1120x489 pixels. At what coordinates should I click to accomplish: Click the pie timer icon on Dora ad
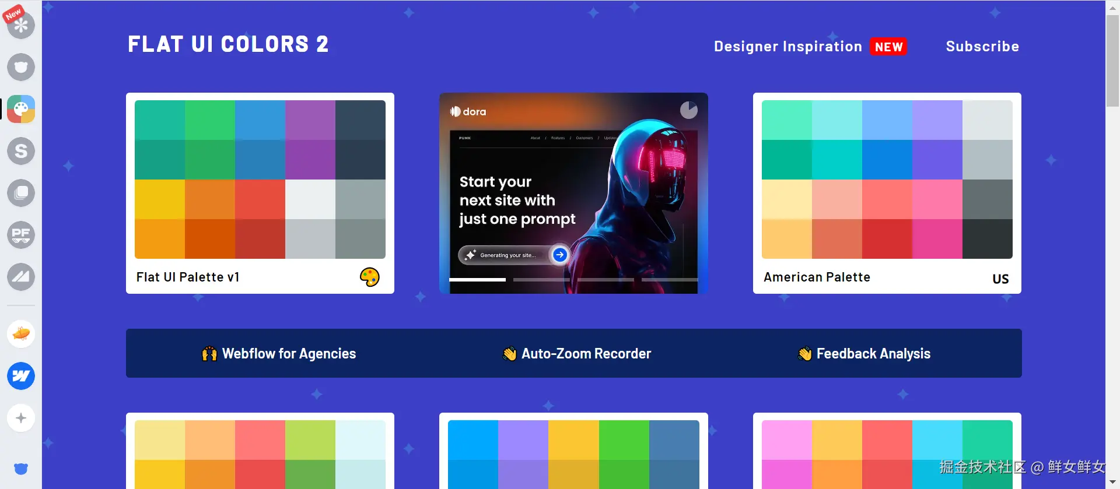click(x=689, y=110)
